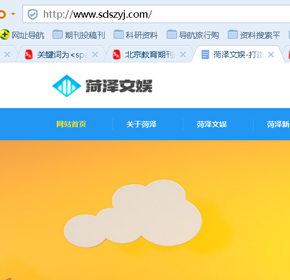The image size is (290, 280).
Task: Open the 导航旅行购 bookmark folder
Action: coord(193,35)
